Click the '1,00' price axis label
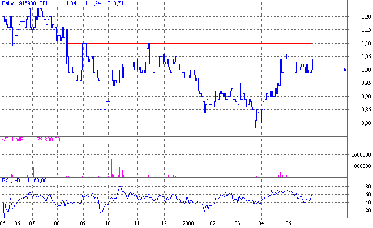373x228 pixels. (366, 70)
